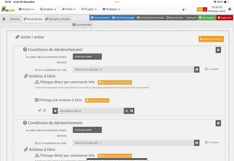Click the second Conditions de déclenchement help icon

coord(25,123)
